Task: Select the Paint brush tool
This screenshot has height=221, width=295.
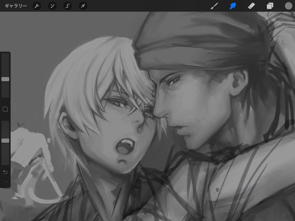Action: 215,6
